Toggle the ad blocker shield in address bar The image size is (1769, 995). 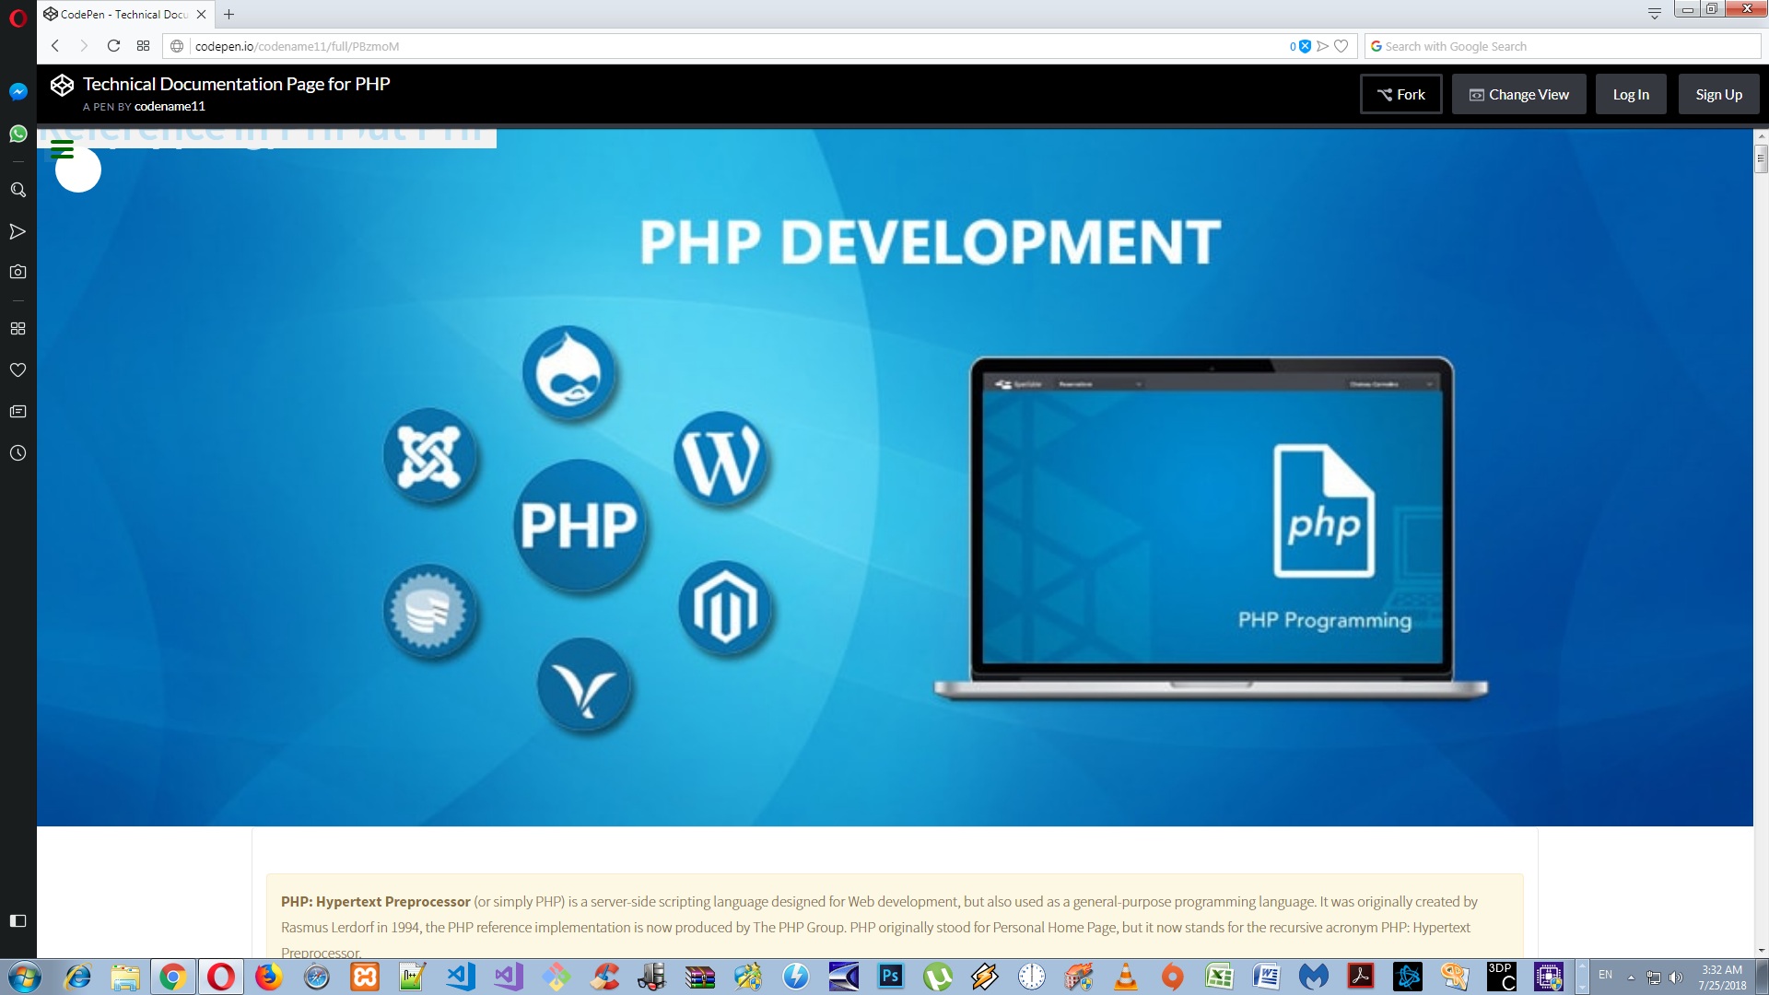(1305, 46)
